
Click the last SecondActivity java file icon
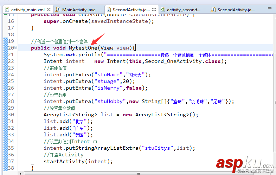pyautogui.click(x=213, y=9)
